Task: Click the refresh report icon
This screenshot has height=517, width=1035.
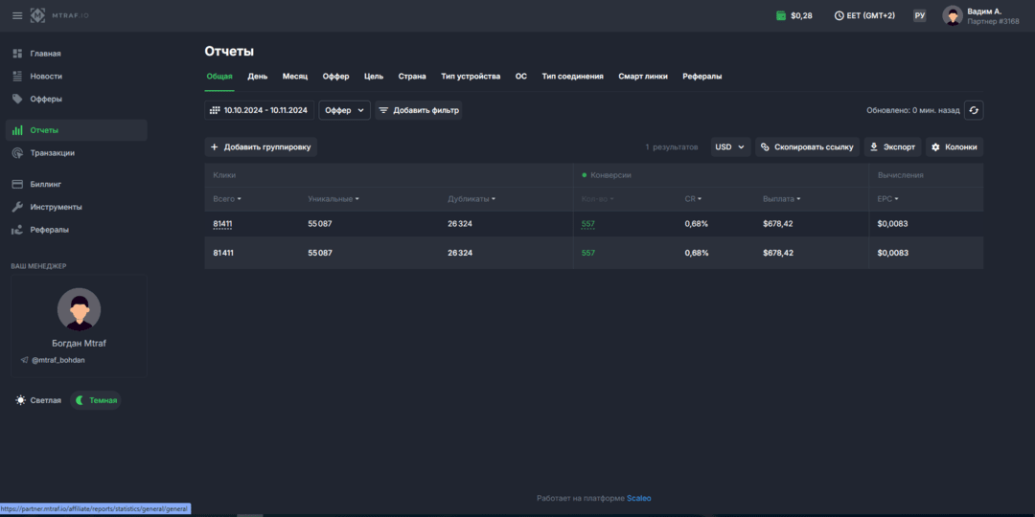Action: point(974,110)
